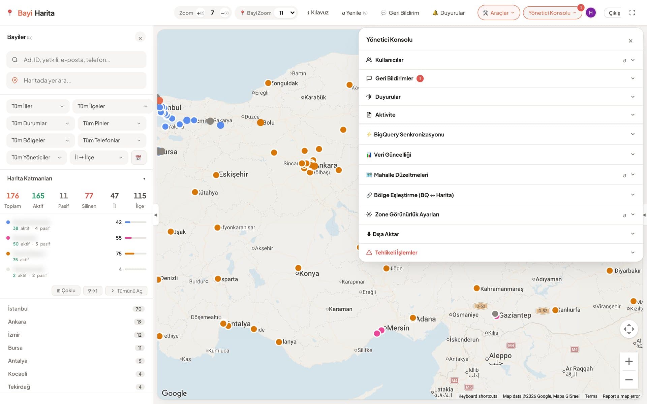This screenshot has width=647, height=404.
Task: Click the 9→1 sort button
Action: coord(93,291)
